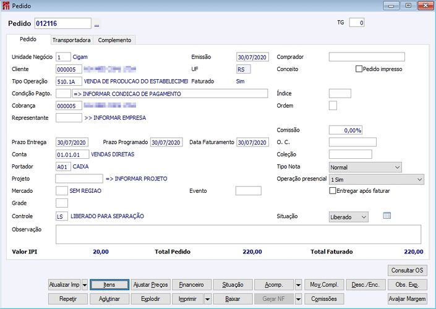This screenshot has height=309, width=436.
Task: Expand the arrow next to Atualizar Imp
Action: (85, 285)
